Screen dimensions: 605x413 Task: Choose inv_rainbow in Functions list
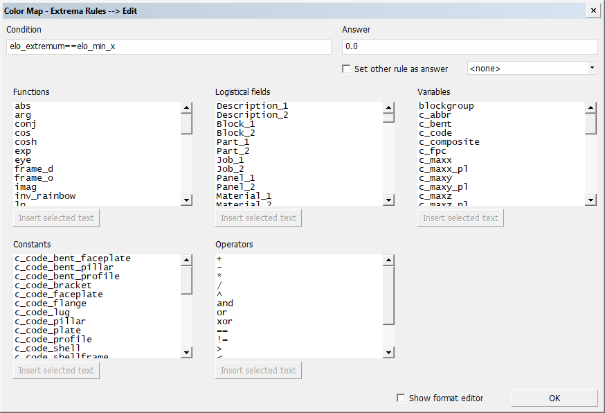[45, 196]
